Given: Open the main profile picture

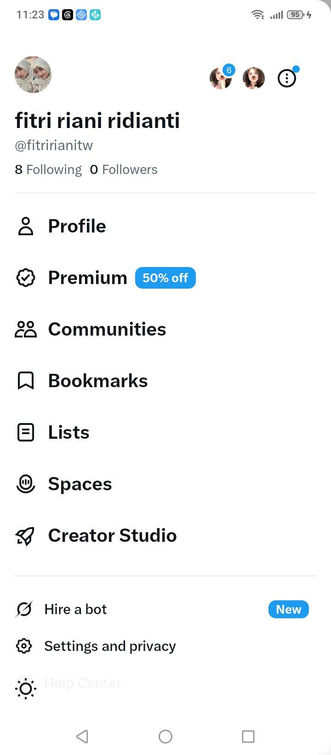Looking at the screenshot, I should (x=33, y=75).
